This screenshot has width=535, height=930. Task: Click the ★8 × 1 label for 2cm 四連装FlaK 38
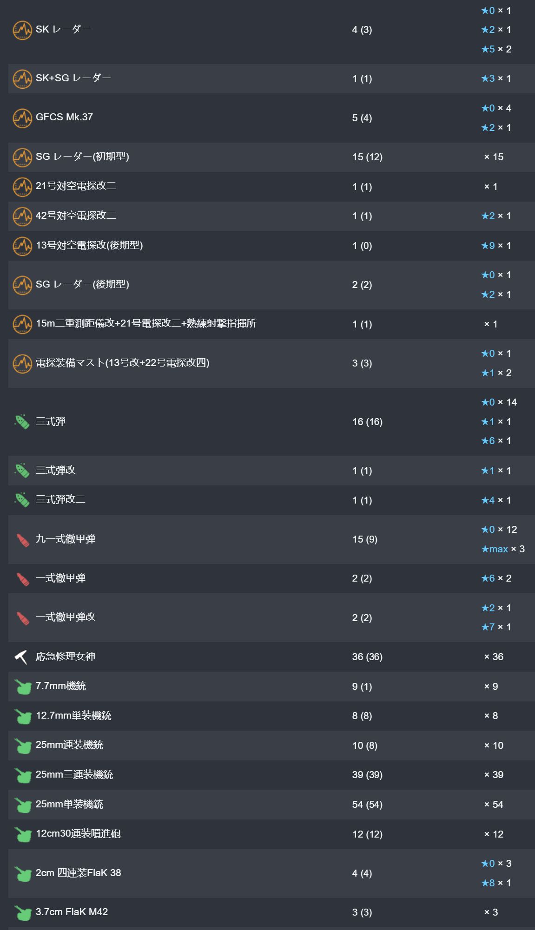pos(496,883)
